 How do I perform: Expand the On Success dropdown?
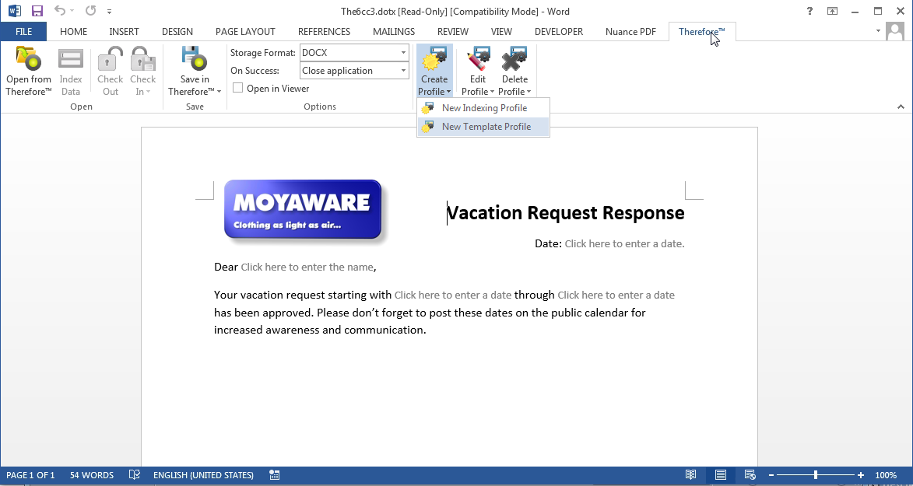click(x=403, y=70)
